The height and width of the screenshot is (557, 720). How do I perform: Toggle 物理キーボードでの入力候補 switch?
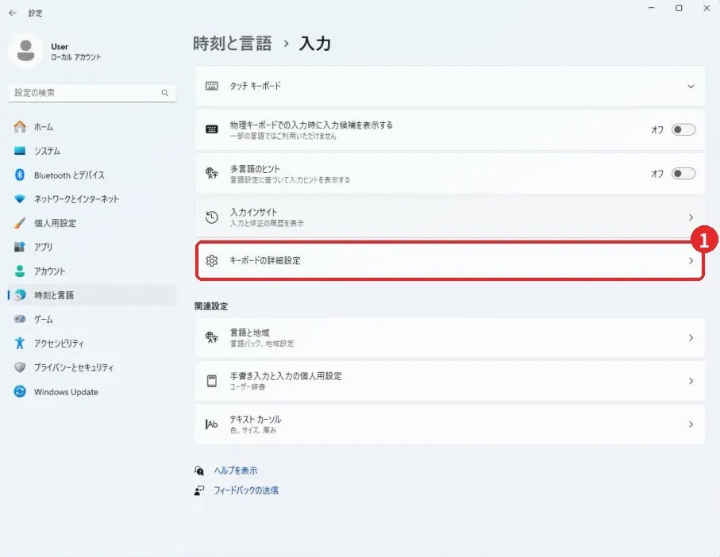683,129
